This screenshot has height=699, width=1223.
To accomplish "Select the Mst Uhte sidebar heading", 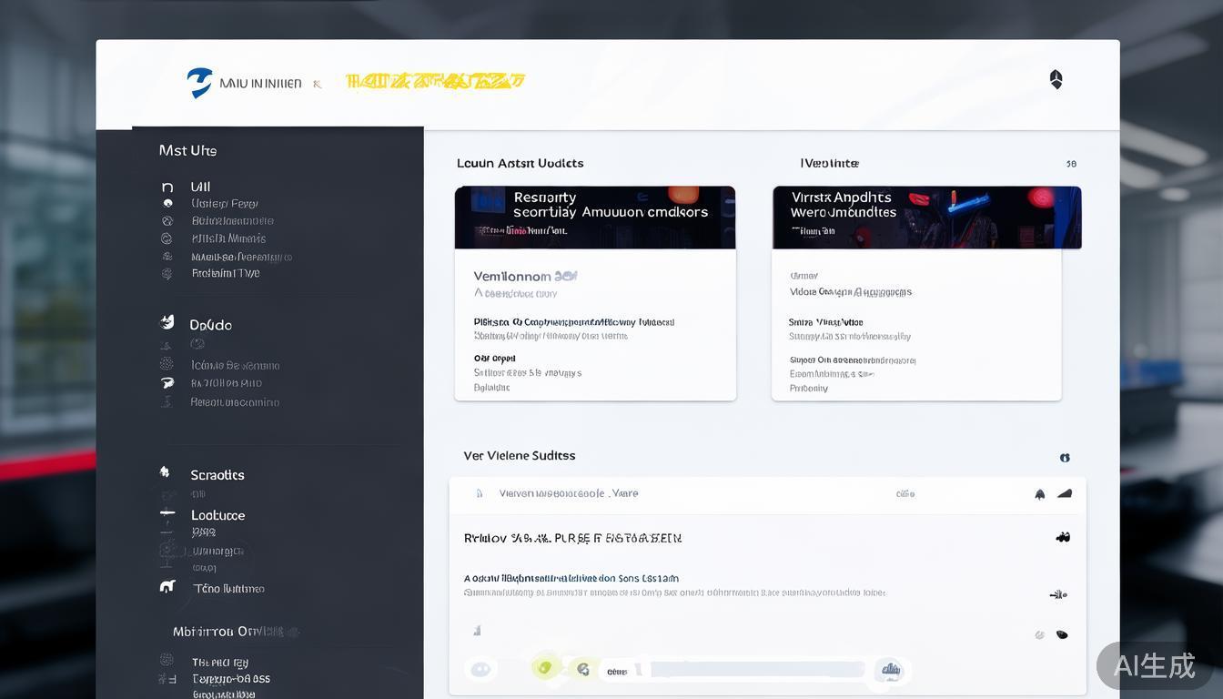I will pos(187,150).
